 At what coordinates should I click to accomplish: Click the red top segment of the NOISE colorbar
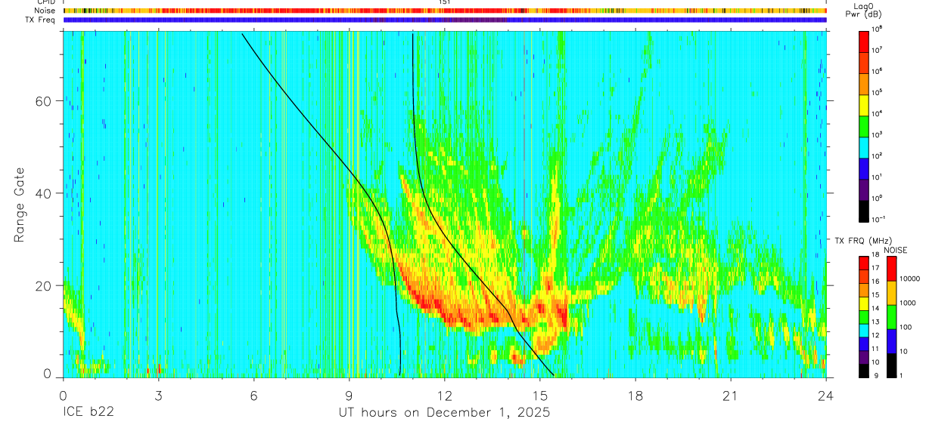coord(892,269)
